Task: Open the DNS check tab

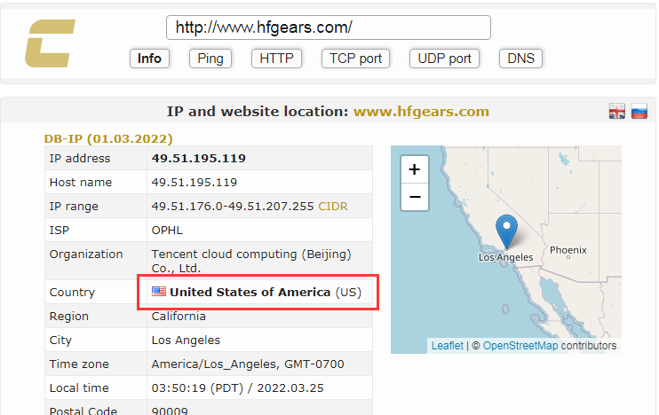Action: pos(520,59)
